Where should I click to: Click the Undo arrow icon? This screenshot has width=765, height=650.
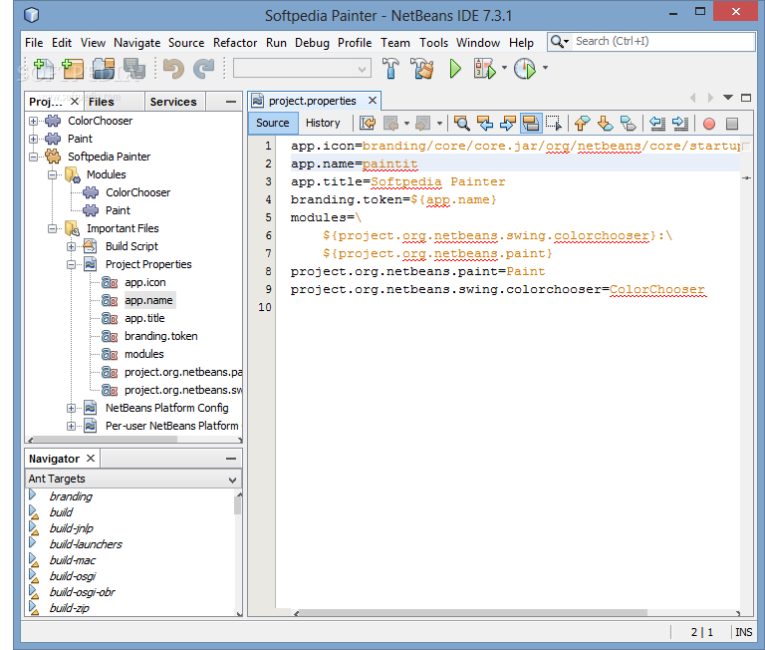click(173, 69)
